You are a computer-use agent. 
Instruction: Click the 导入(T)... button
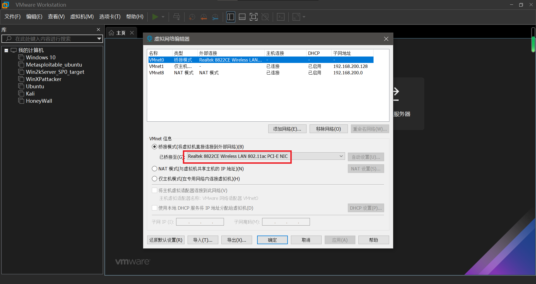pyautogui.click(x=203, y=240)
